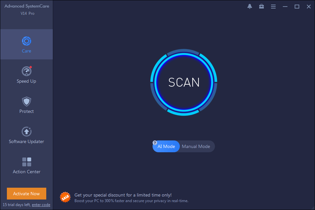This screenshot has height=210, width=315.
Task: Start the system with the SCAN button
Action: point(184,82)
